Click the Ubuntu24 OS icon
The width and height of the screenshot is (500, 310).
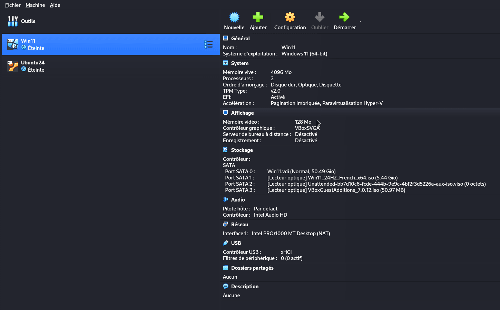[x=13, y=66]
